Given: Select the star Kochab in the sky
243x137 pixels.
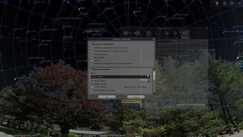Looking at the screenshot, I should pos(134,13).
